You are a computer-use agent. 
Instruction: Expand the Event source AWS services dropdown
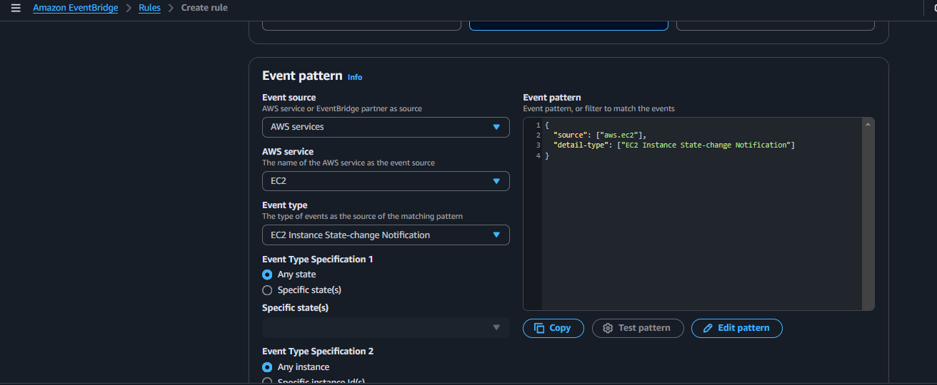coord(386,127)
